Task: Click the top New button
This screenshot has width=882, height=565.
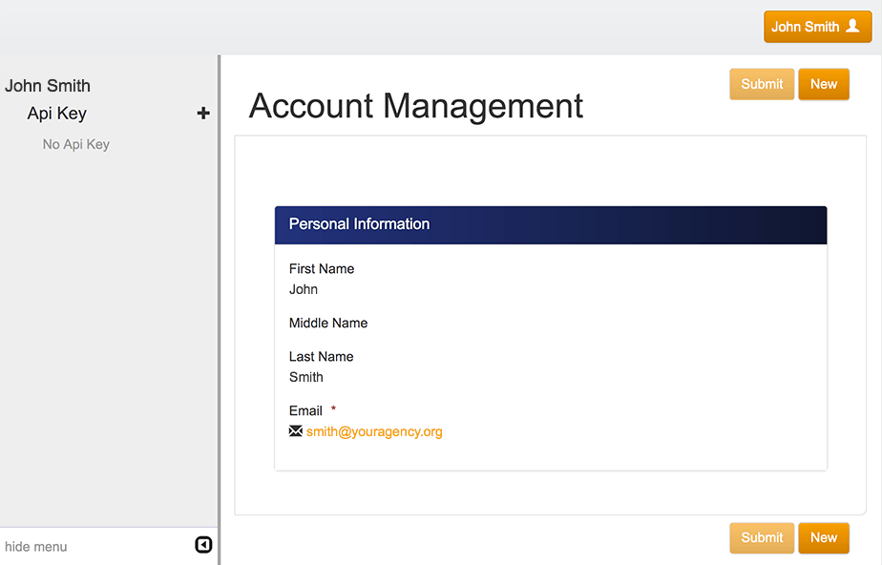Action: (x=824, y=84)
